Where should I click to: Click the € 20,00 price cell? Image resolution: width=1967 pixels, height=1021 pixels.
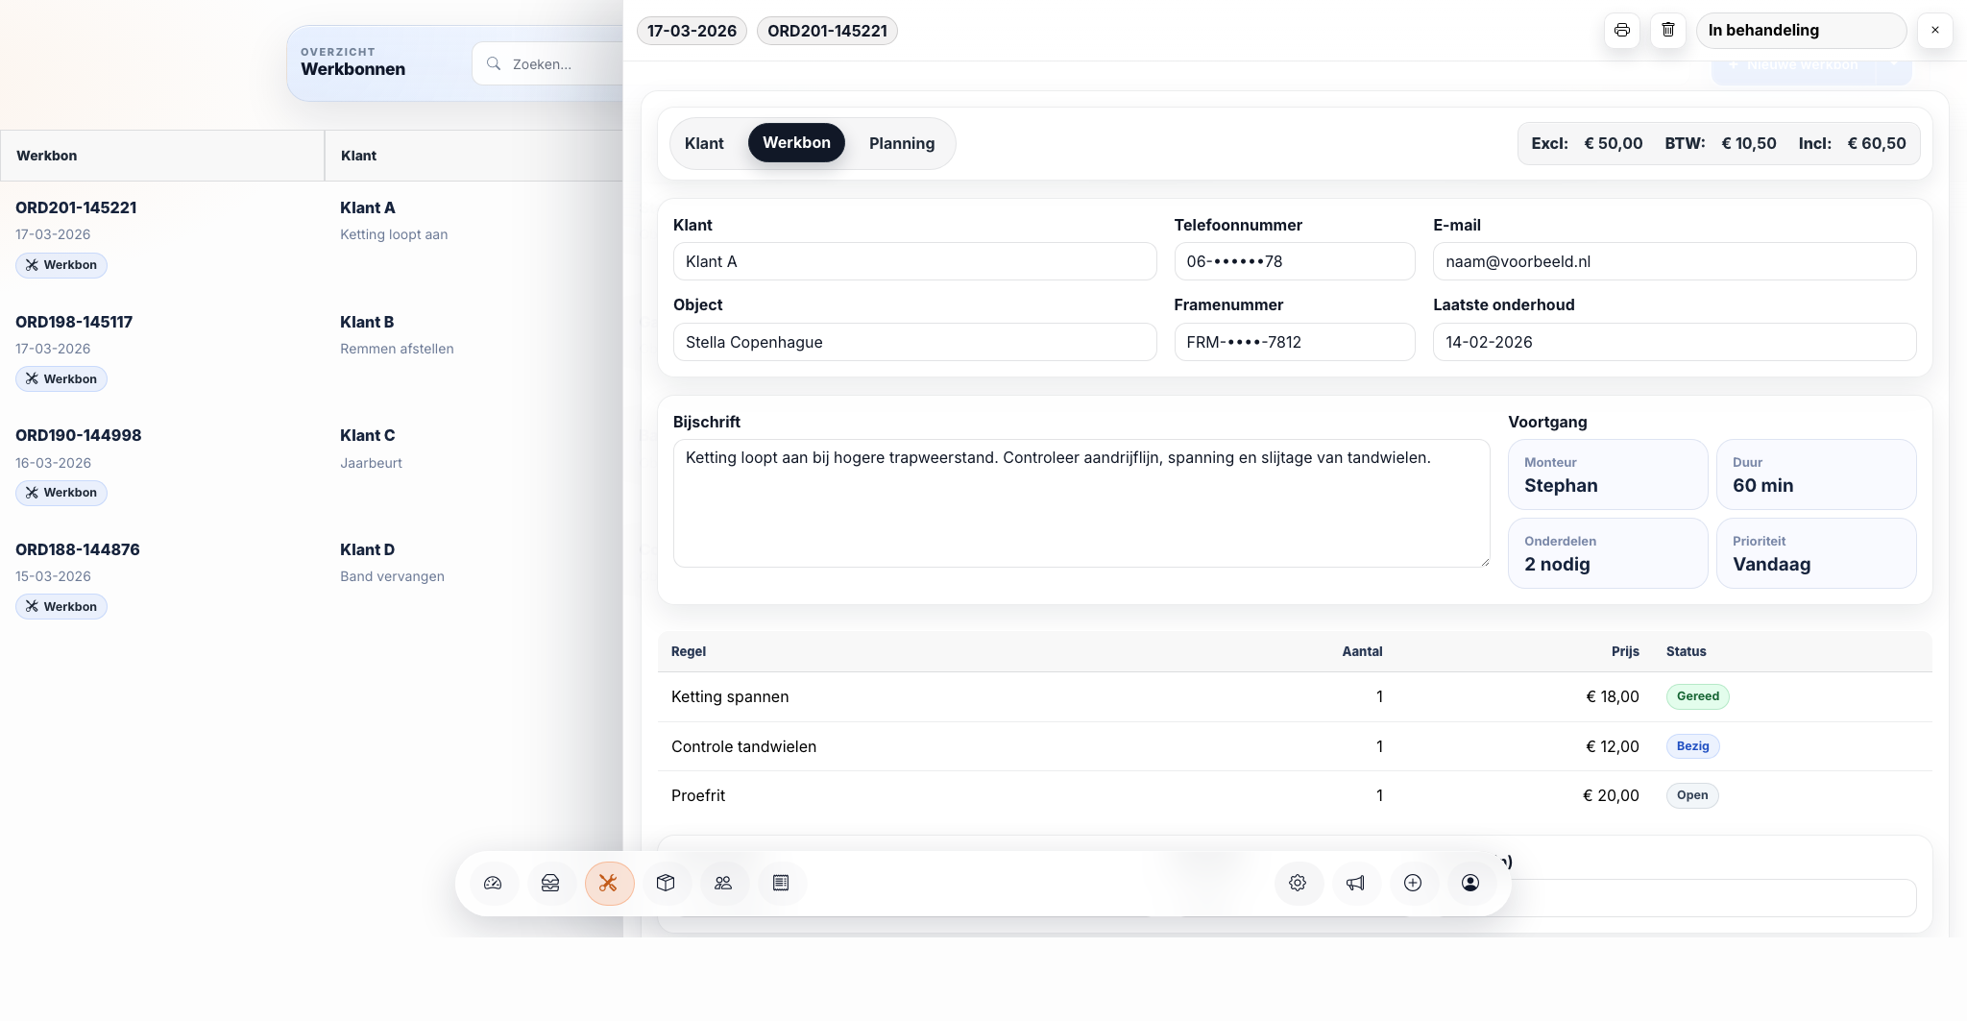pyautogui.click(x=1611, y=795)
